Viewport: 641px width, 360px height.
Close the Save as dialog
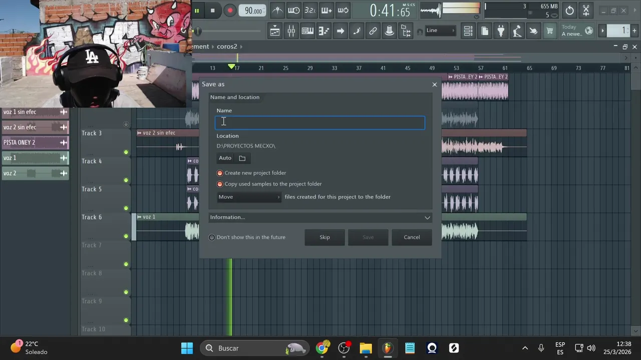[435, 84]
